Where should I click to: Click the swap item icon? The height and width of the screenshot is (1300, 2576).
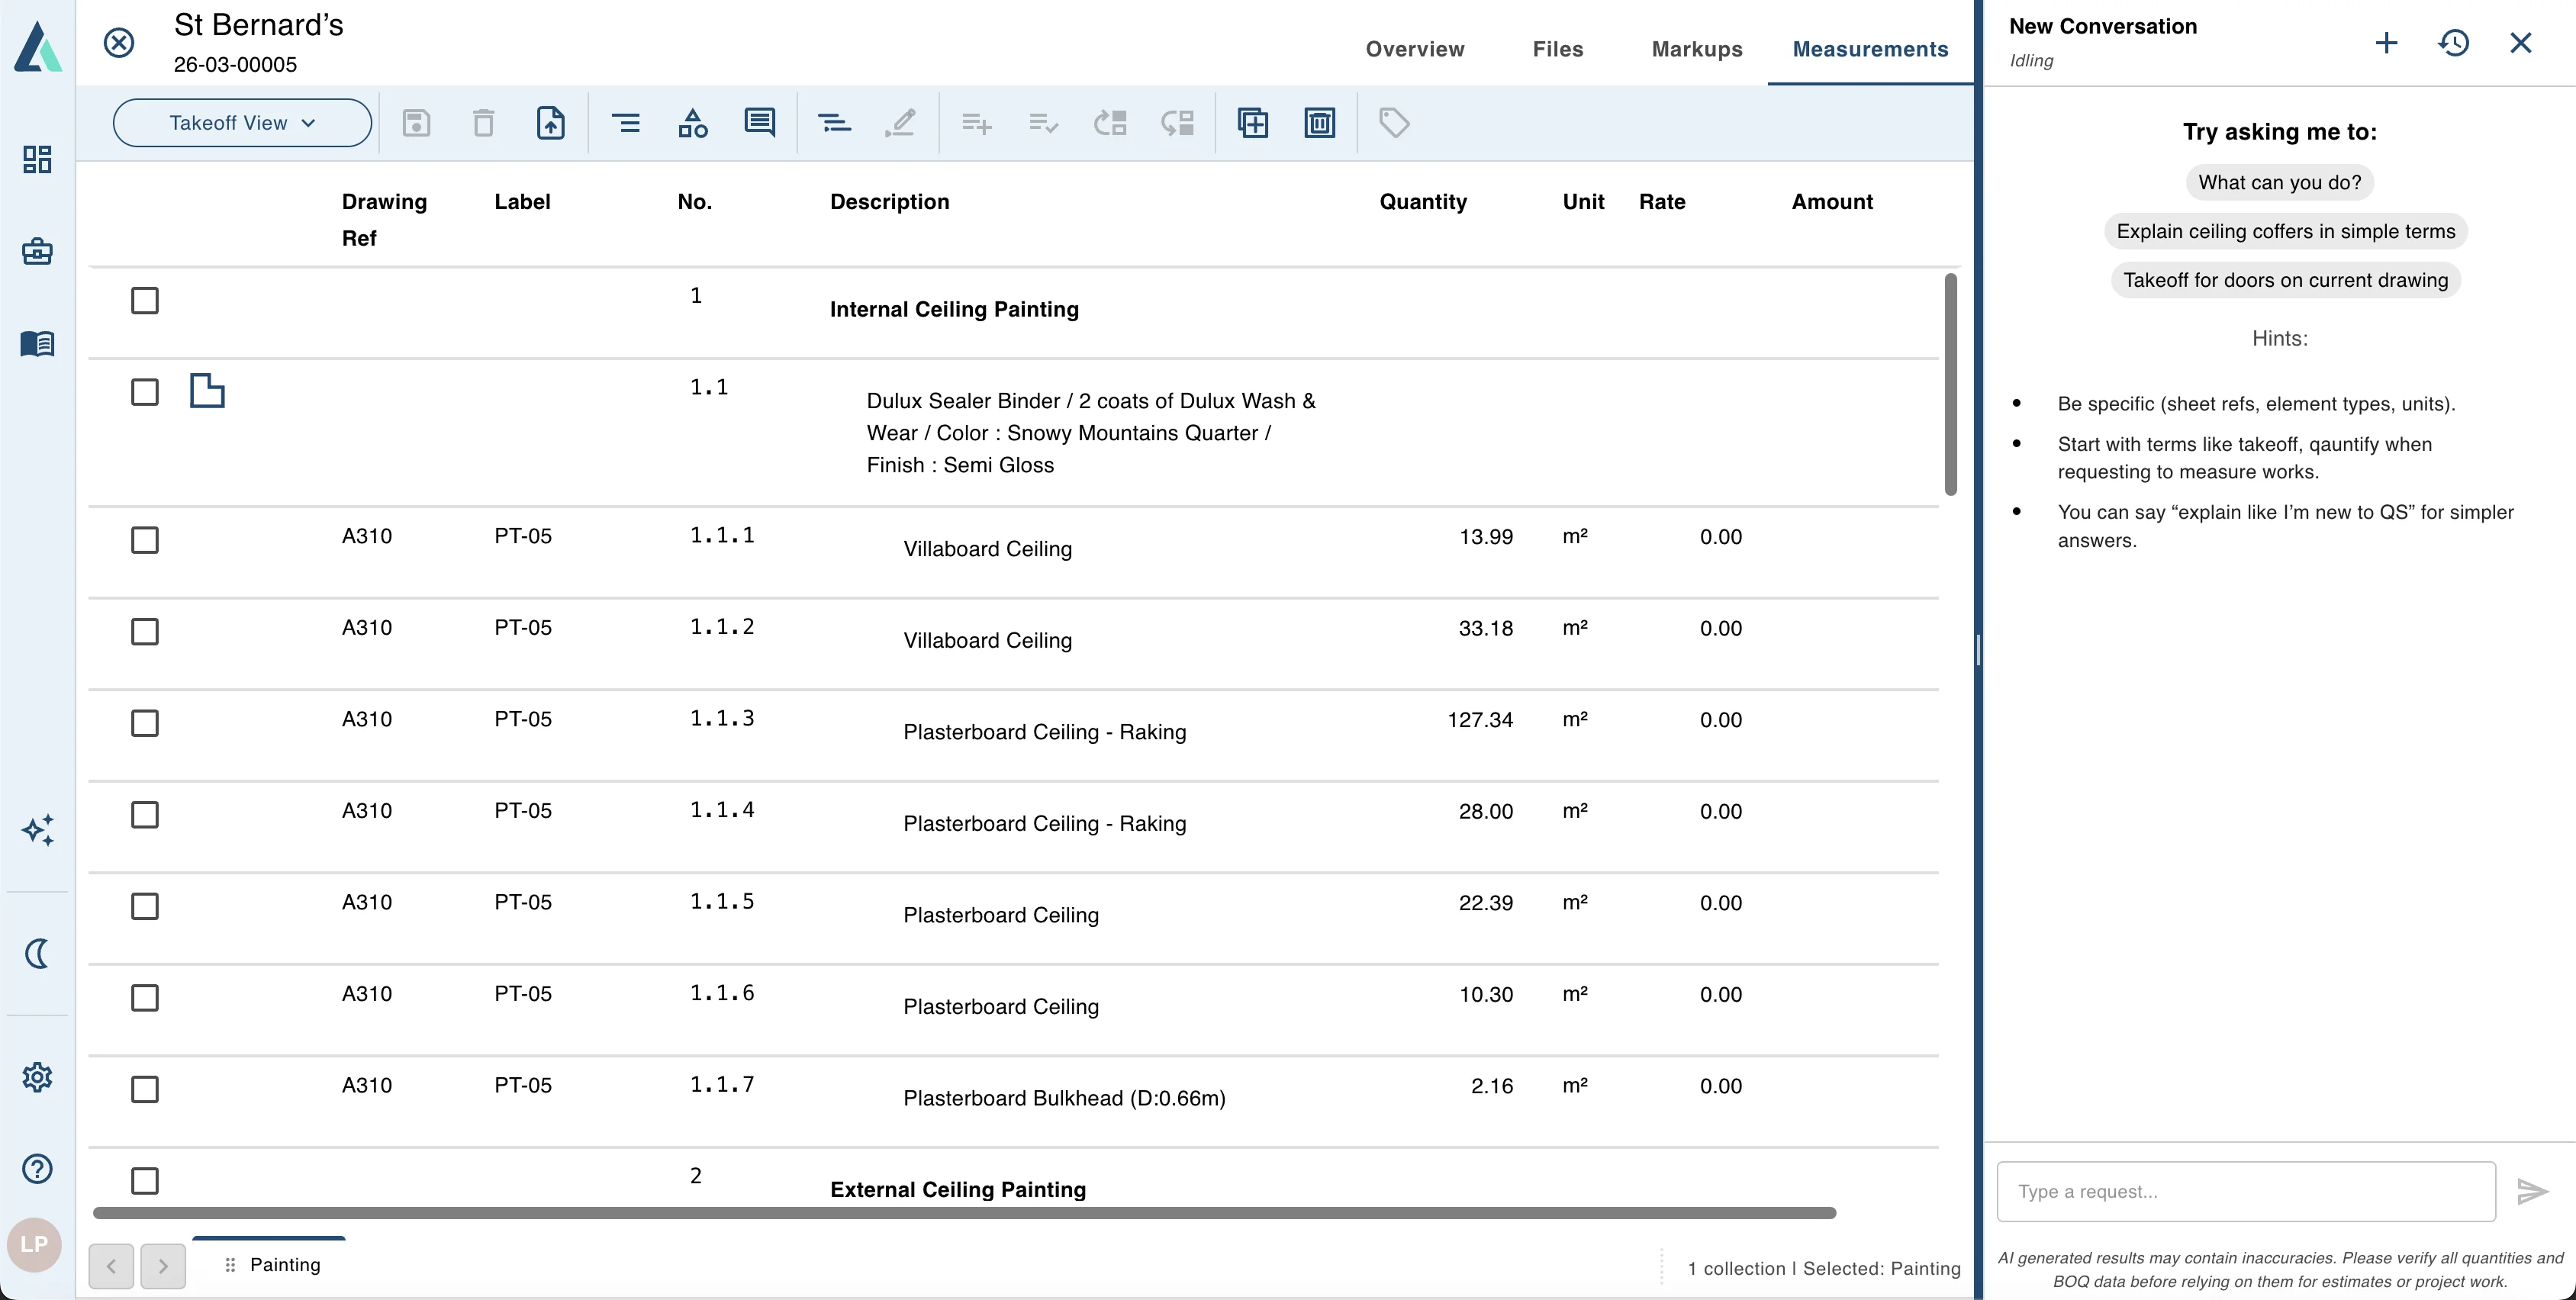1177,123
